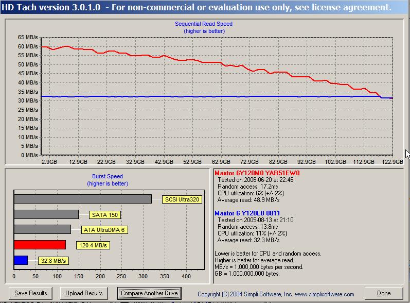This screenshot has height=303, width=410.
Task: Click the gray SCSI Ultra320 bar
Action: point(83,199)
